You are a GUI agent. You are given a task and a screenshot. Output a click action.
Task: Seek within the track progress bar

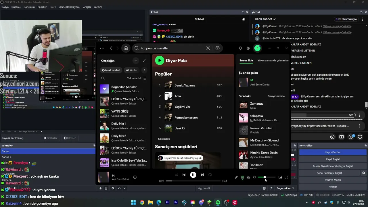pos(193,181)
